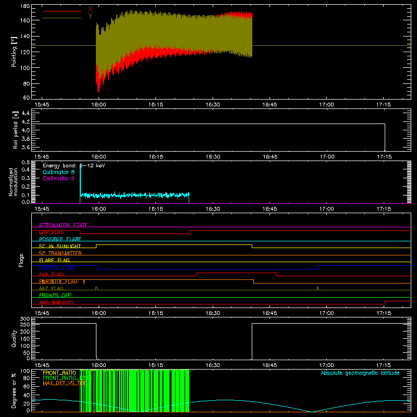
Task: Click the olive Y legend line sample
Action: [x=62, y=18]
